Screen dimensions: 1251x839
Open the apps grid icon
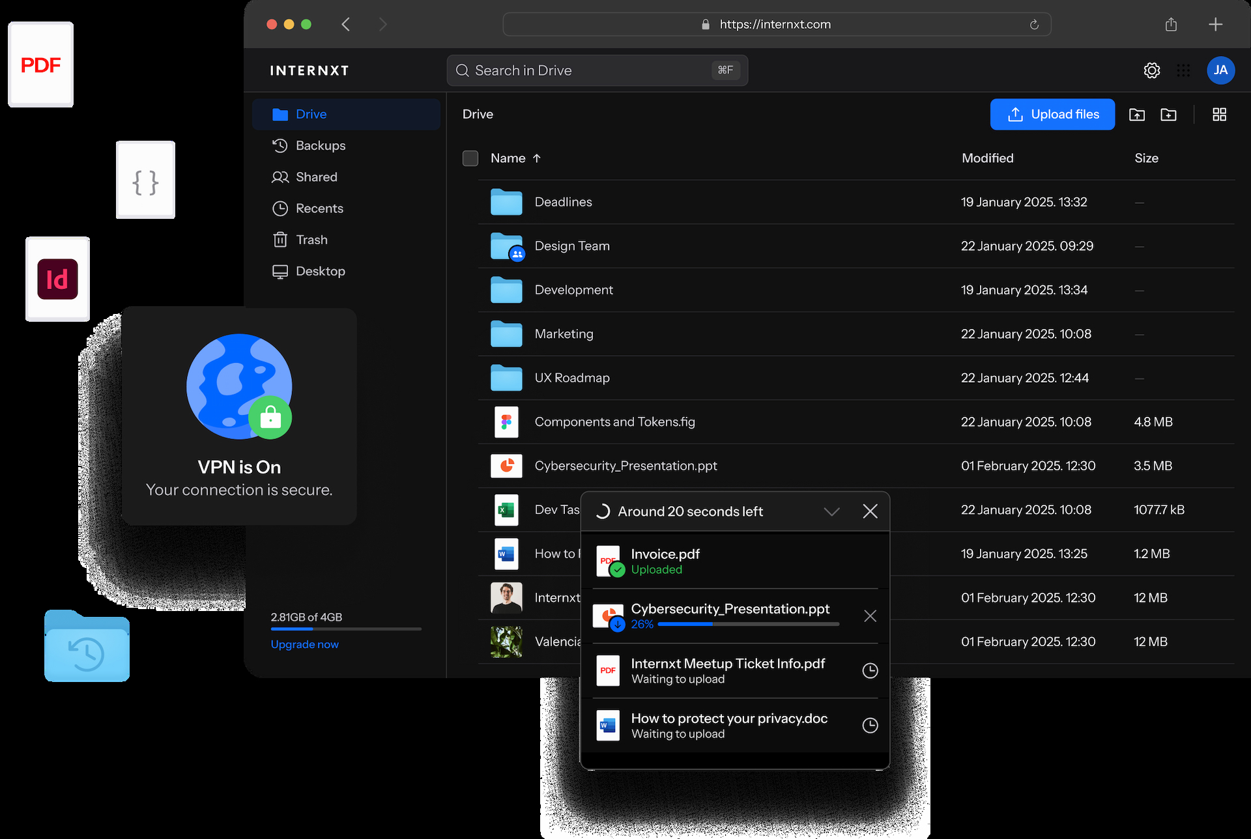pyautogui.click(x=1184, y=70)
